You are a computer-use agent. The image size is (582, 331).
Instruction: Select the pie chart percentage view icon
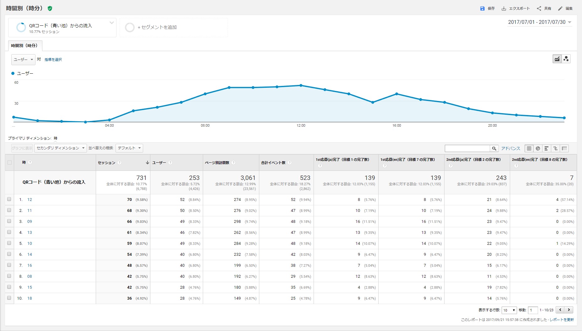[538, 149]
